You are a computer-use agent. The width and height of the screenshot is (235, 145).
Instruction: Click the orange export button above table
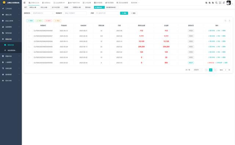(x=57, y=21)
